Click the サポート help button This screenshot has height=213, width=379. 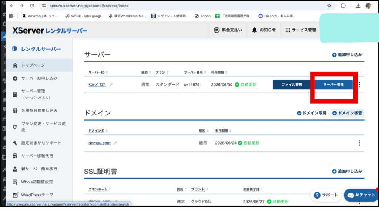tap(326, 195)
